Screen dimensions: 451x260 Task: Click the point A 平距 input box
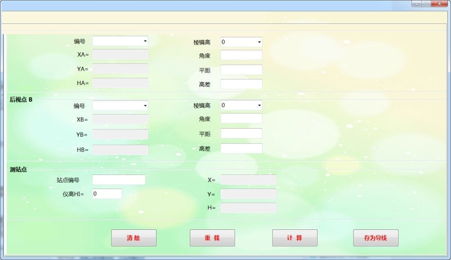click(x=241, y=70)
